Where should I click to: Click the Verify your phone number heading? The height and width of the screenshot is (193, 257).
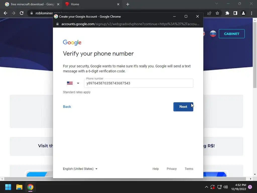point(98,54)
